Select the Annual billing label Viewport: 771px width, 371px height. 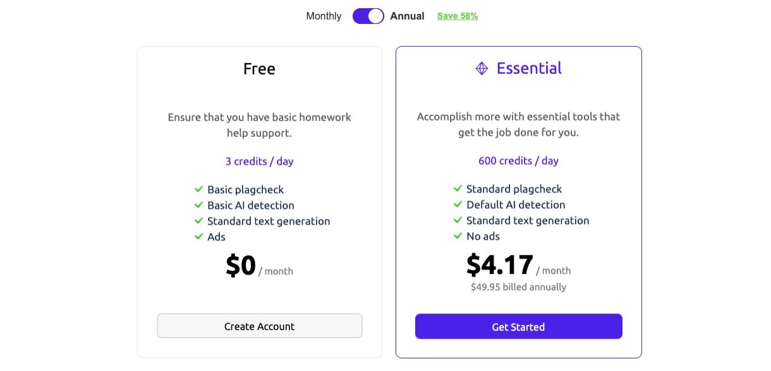407,16
